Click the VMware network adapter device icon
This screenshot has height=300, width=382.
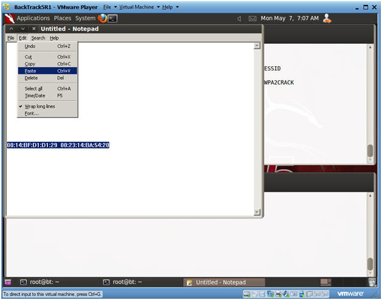(x=271, y=294)
